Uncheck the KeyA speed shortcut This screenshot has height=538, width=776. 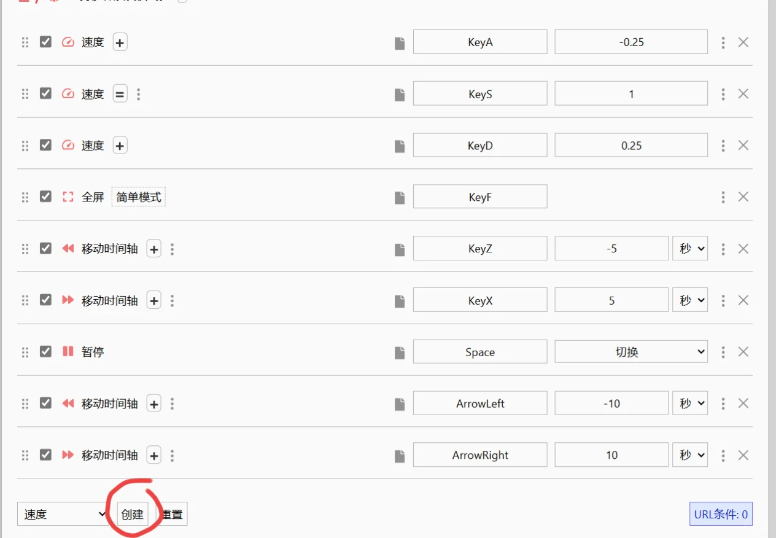[x=45, y=42]
